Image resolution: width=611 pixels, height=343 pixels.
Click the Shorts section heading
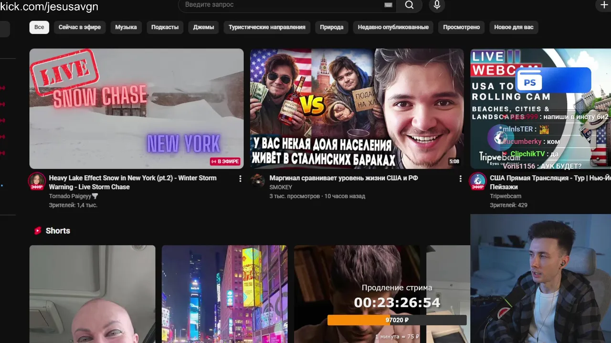point(58,231)
